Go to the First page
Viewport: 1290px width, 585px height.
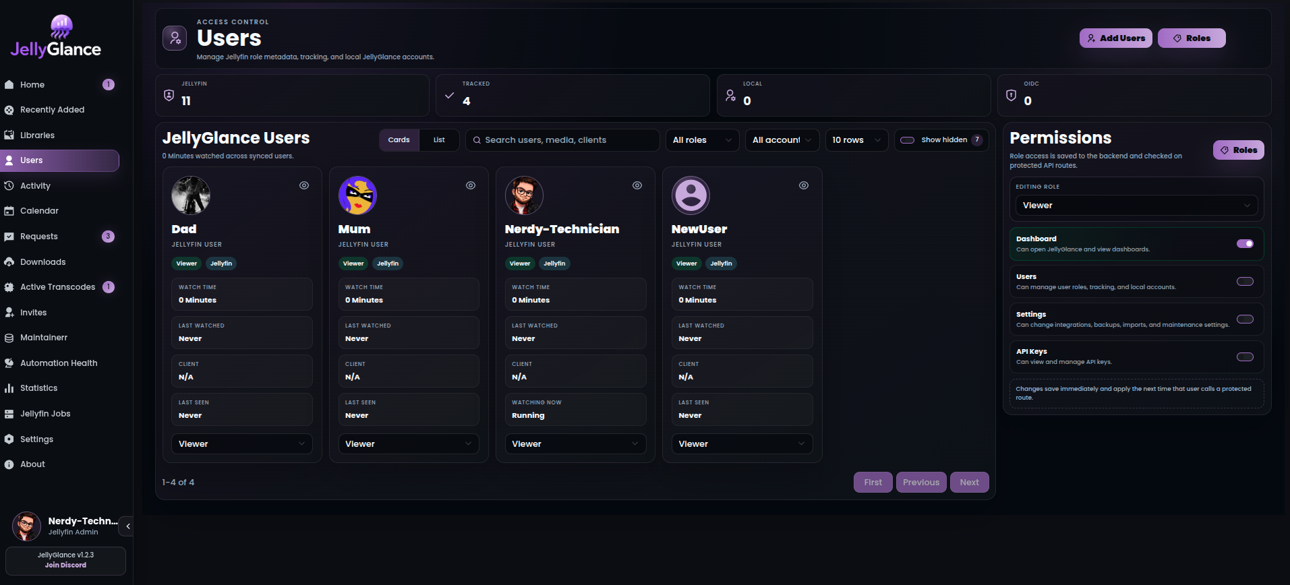[873, 483]
